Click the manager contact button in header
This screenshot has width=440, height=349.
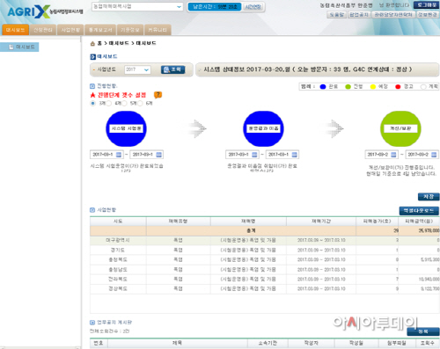393,14
